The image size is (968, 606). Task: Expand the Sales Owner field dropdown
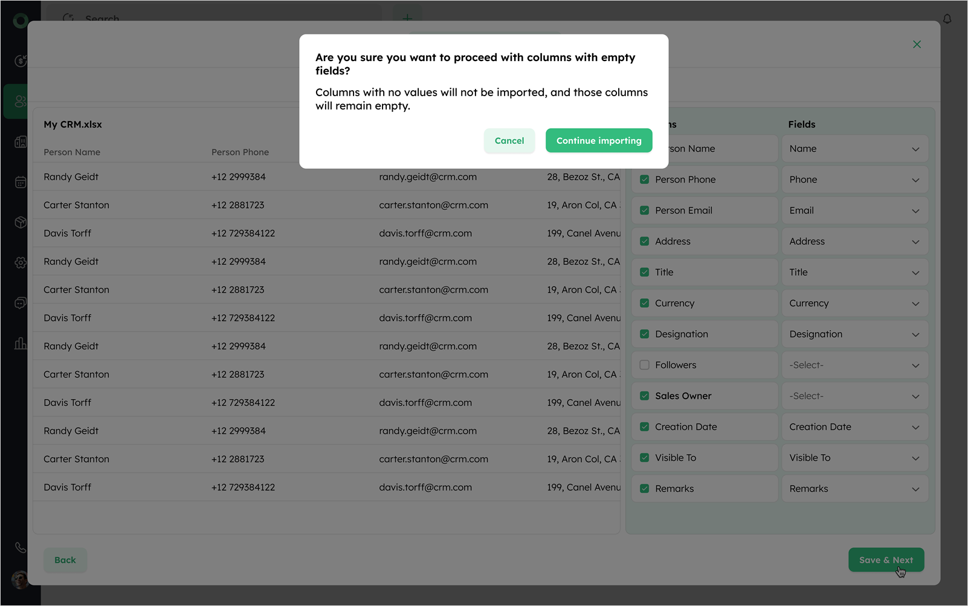coord(854,396)
